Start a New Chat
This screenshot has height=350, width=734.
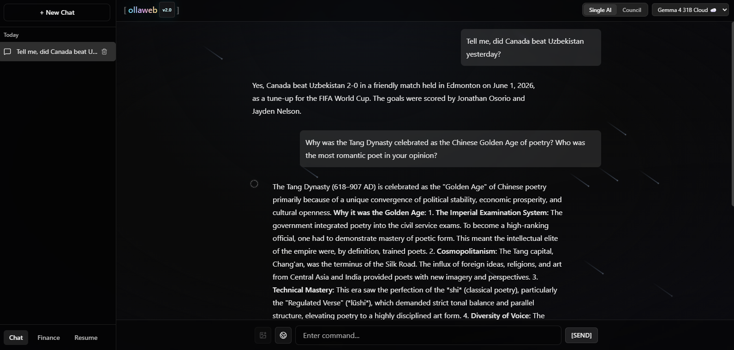(57, 12)
